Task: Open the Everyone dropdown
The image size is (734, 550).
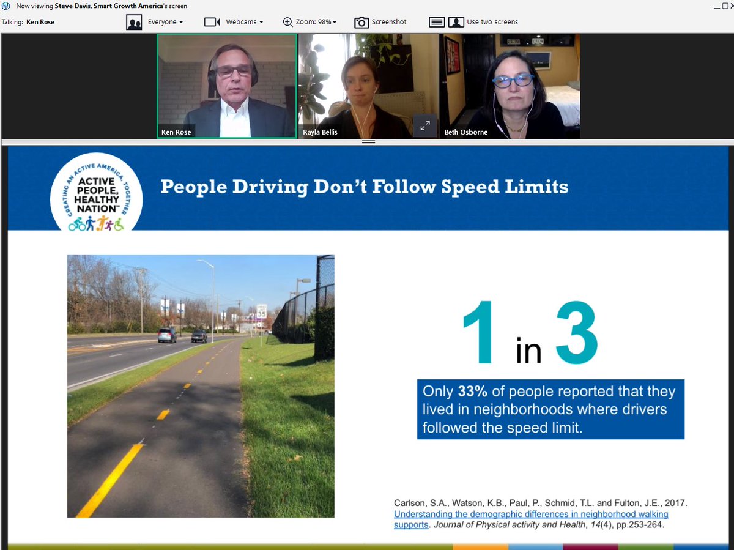Action: click(x=166, y=22)
